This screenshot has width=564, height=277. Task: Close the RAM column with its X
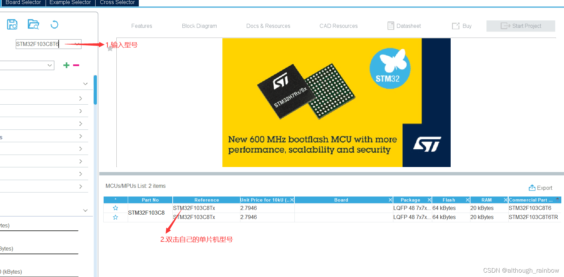point(505,200)
